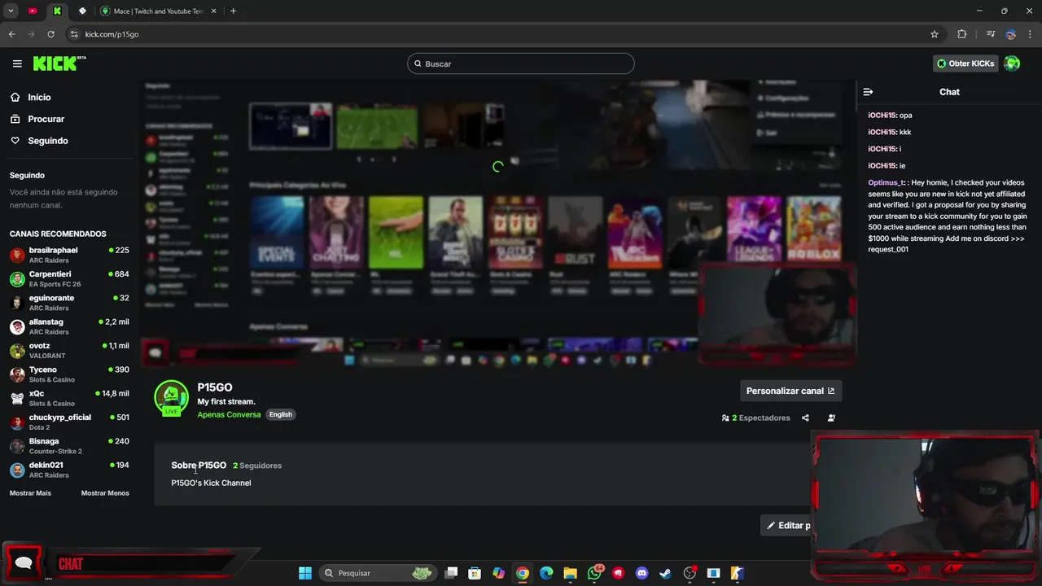Open the Apenas Conversa category link
1042x586 pixels.
click(x=229, y=414)
